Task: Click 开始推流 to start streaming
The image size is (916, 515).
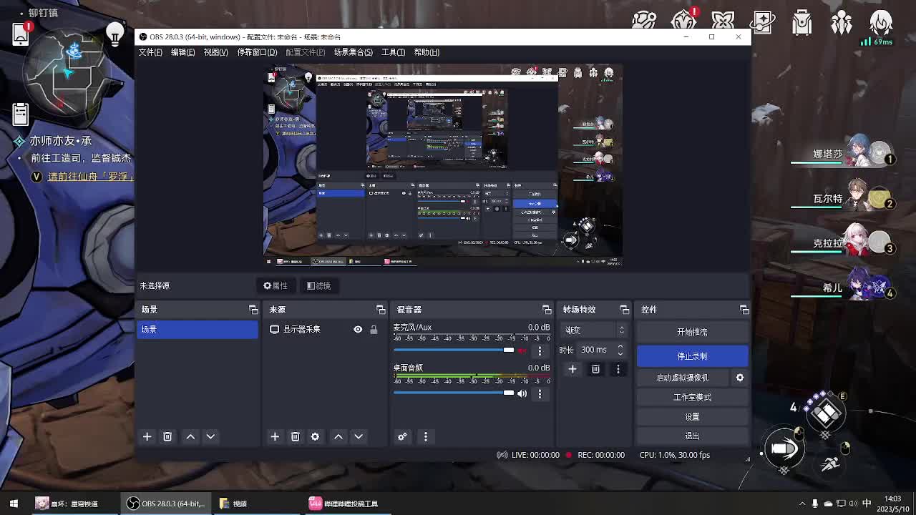Action: pyautogui.click(x=692, y=332)
